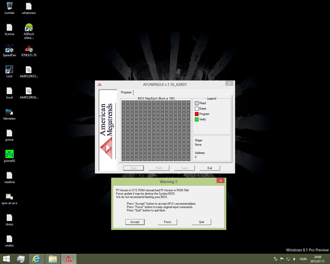The height and width of the screenshot is (264, 330).
Task: Click the Force button in Warning dialog
Action: (x=167, y=222)
